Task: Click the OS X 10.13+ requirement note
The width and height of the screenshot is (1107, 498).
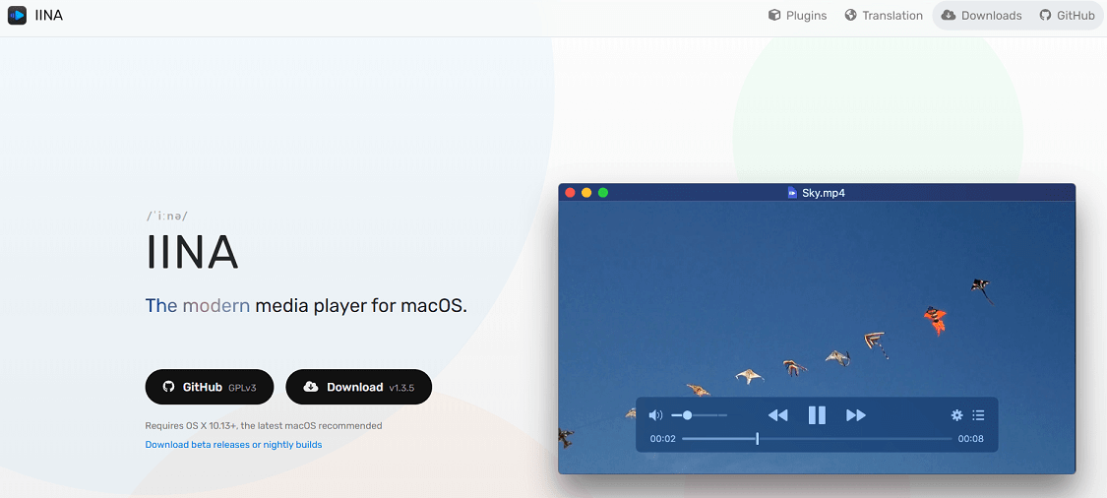Action: [x=264, y=426]
